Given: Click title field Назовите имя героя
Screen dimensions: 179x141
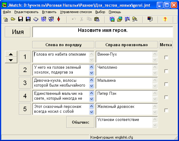Looking at the screenshot, I should click(x=103, y=32).
